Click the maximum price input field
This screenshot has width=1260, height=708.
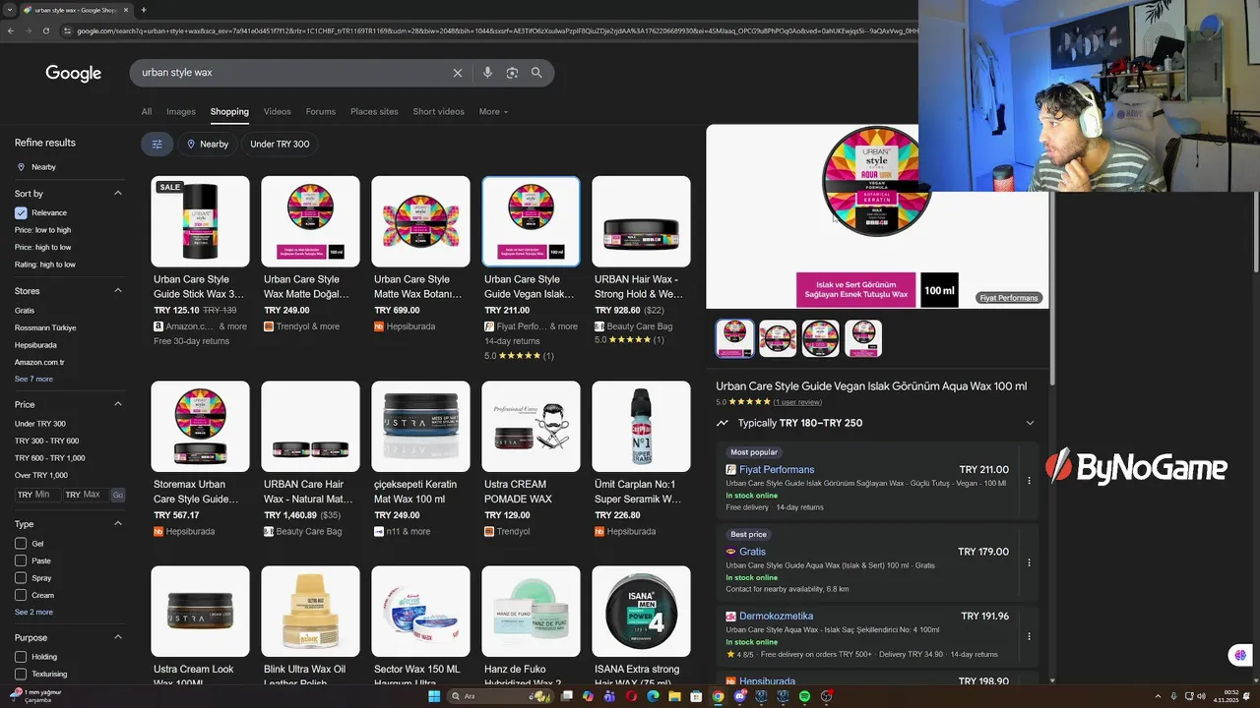pyautogui.click(x=86, y=495)
